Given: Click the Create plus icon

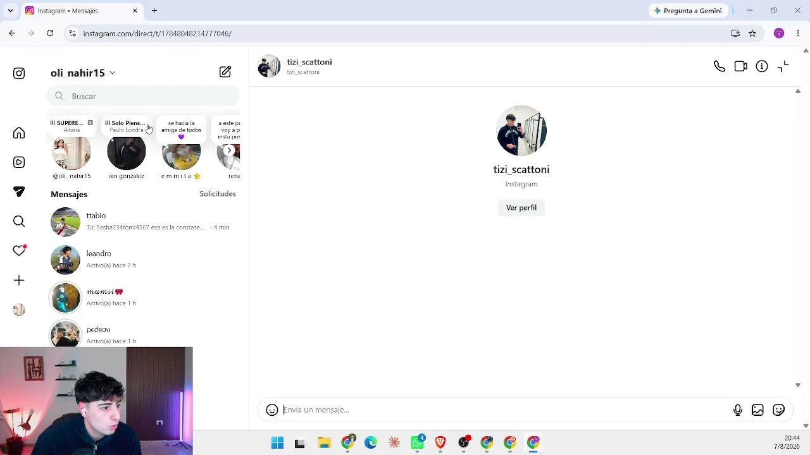Looking at the screenshot, I should click(19, 280).
